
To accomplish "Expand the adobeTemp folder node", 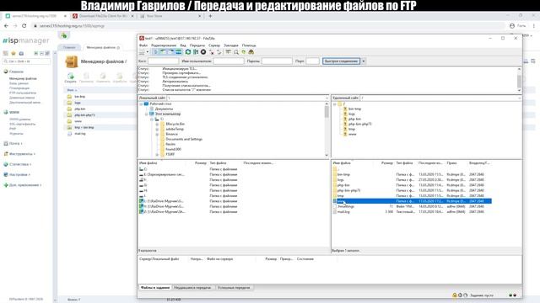I will point(157,129).
